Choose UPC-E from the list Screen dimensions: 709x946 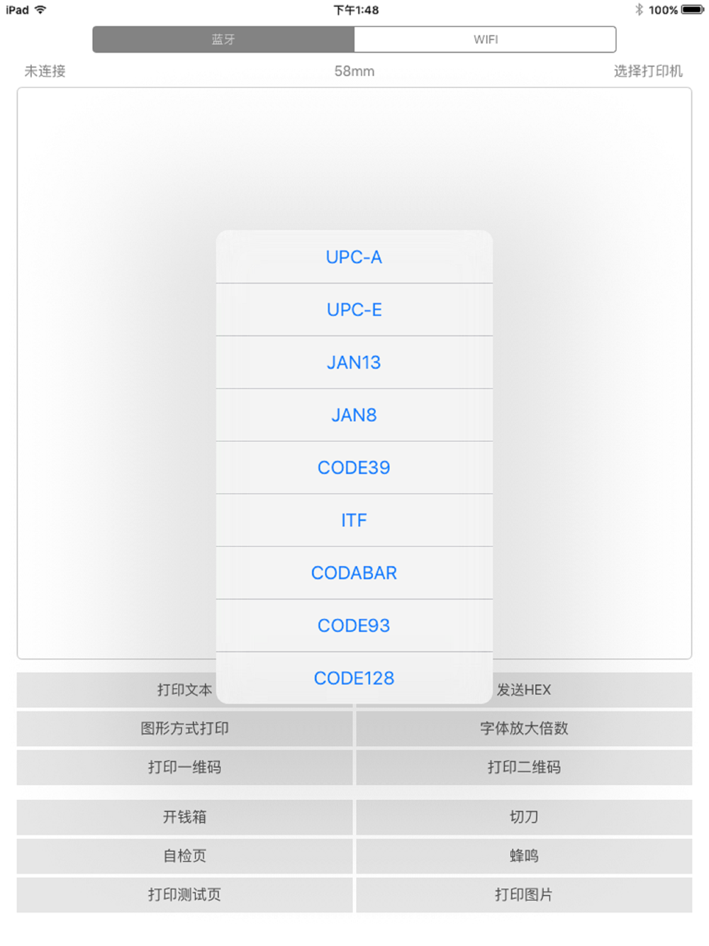[x=354, y=310]
